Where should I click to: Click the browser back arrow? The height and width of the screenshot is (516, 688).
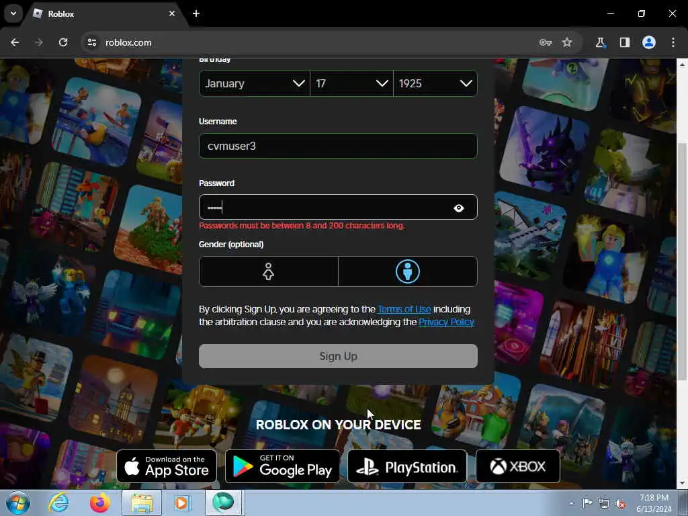(15, 42)
